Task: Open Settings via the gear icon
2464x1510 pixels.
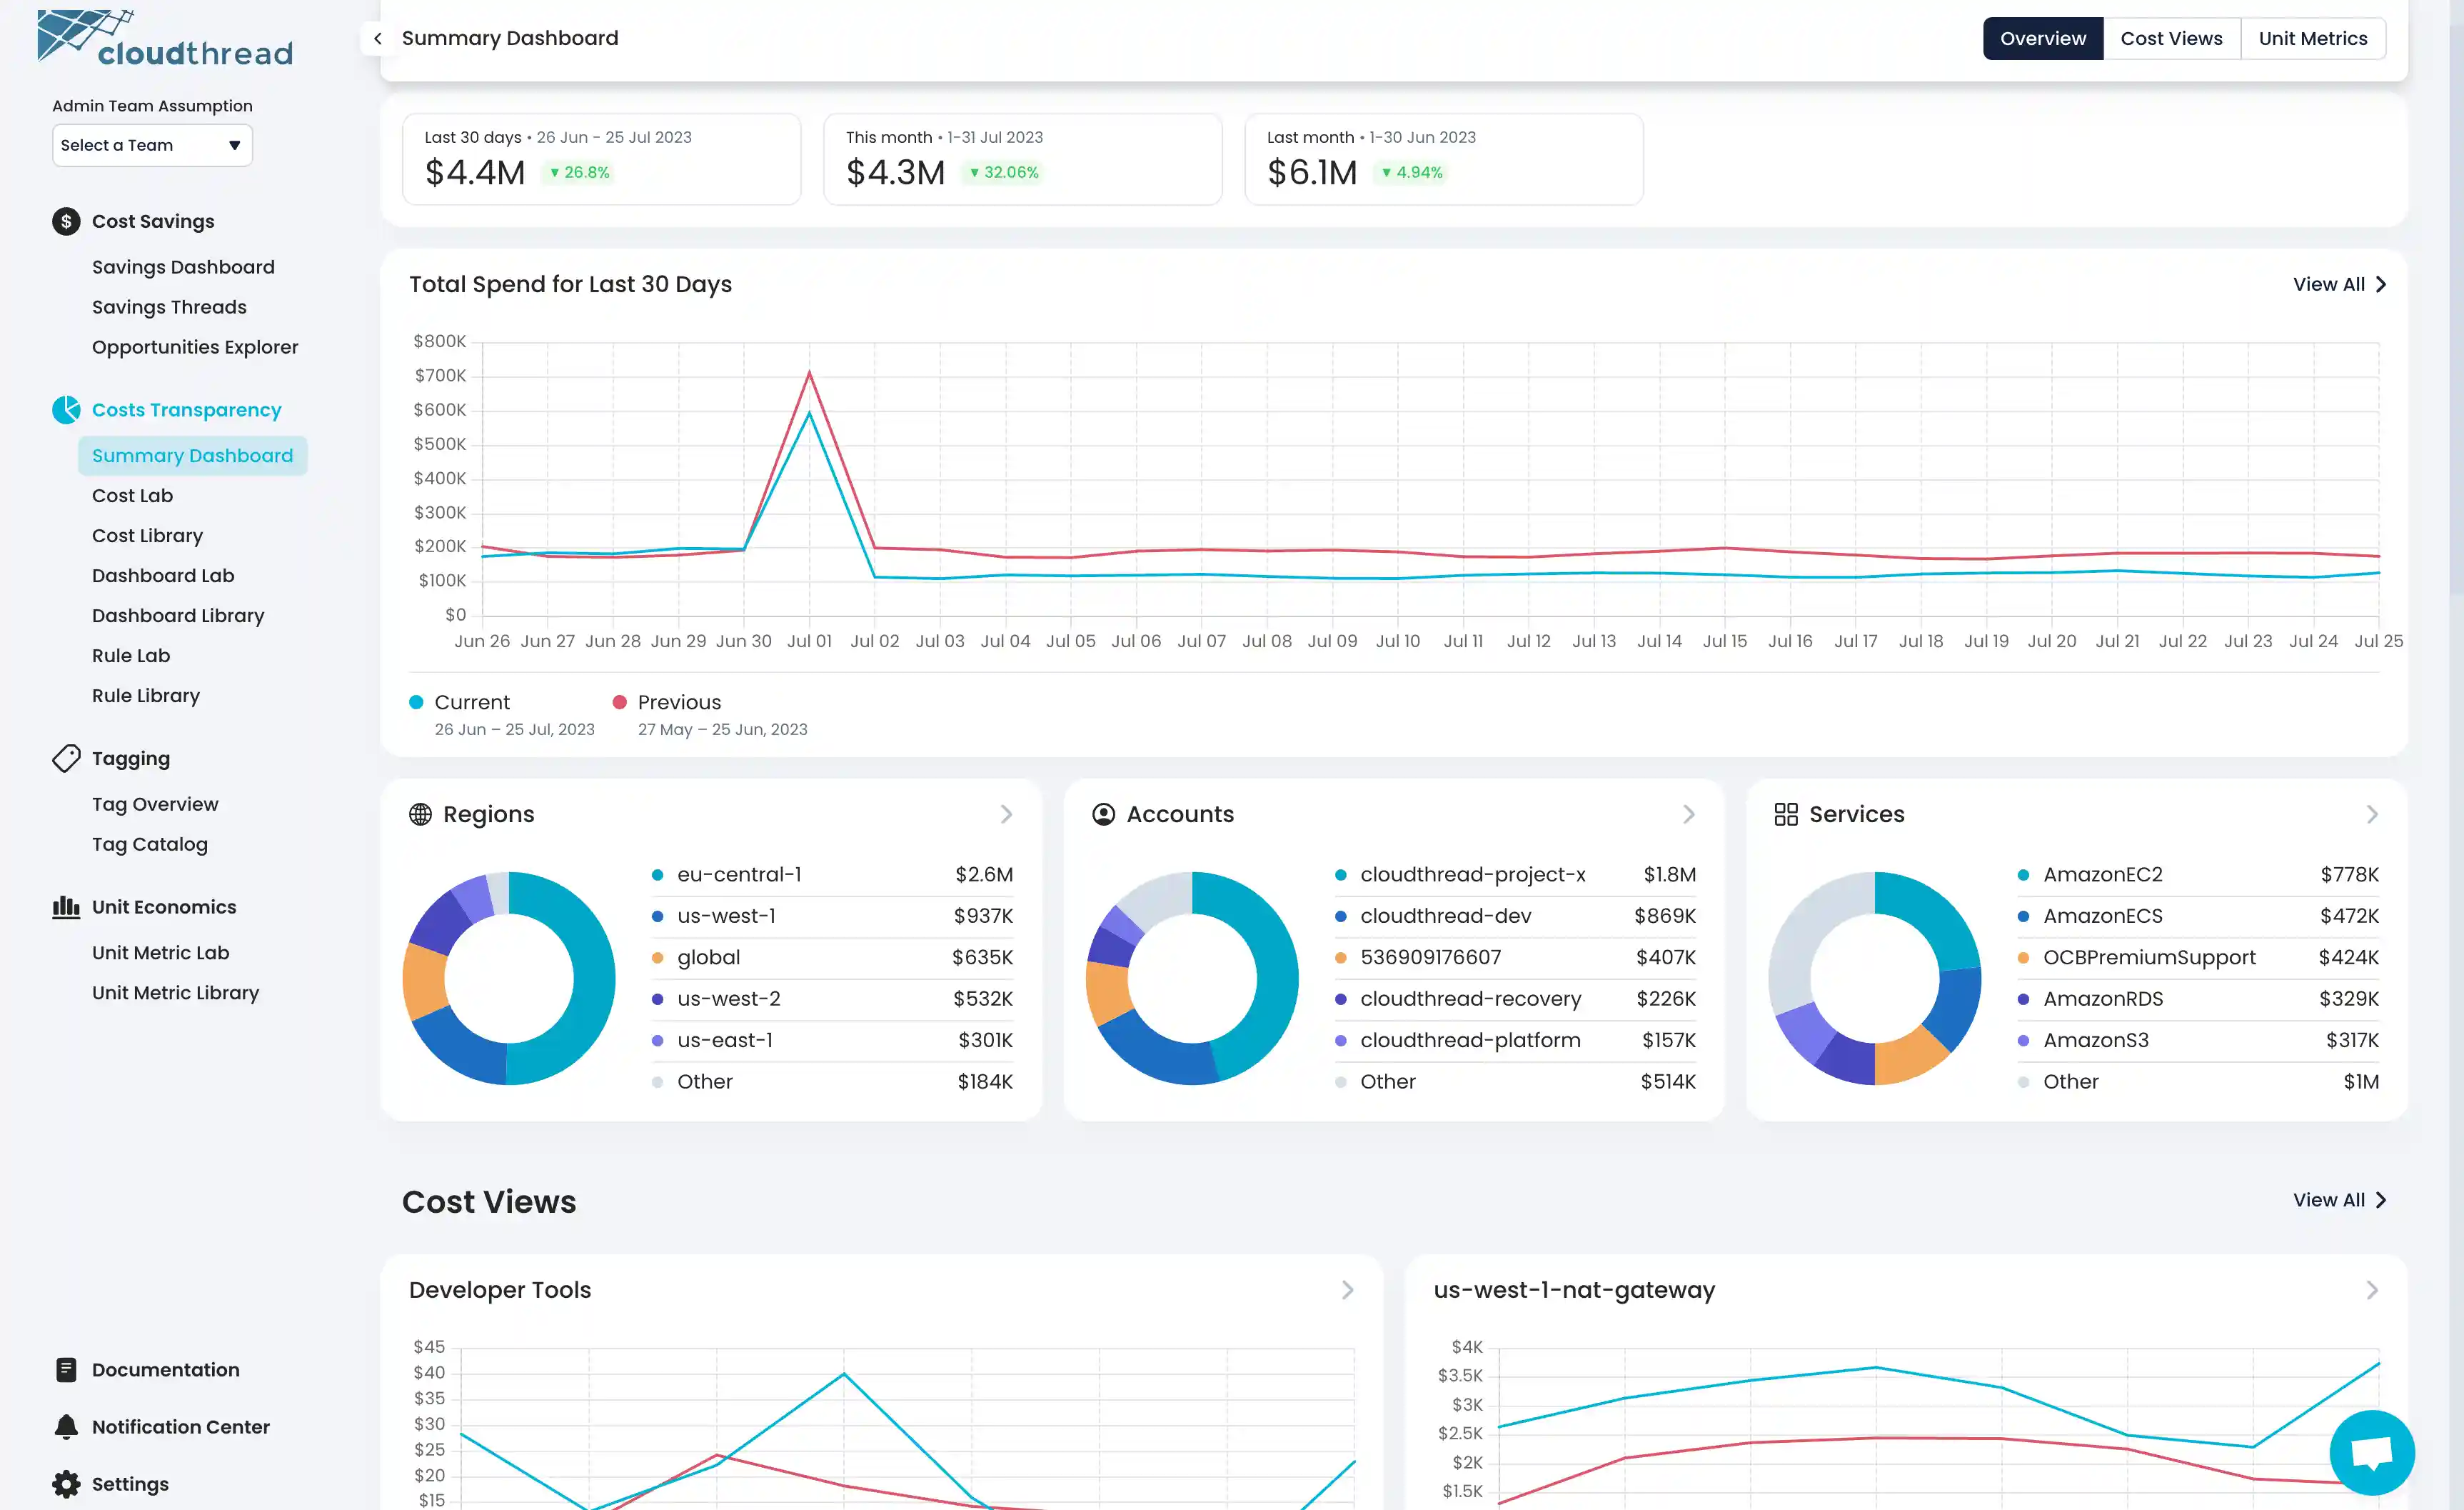Action: 66,1484
